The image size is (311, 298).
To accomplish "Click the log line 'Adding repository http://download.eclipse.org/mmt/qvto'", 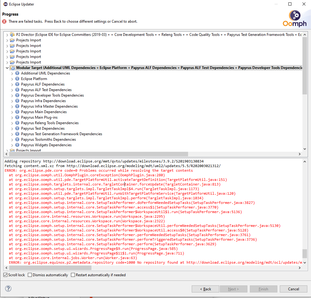I will click(x=104, y=161).
